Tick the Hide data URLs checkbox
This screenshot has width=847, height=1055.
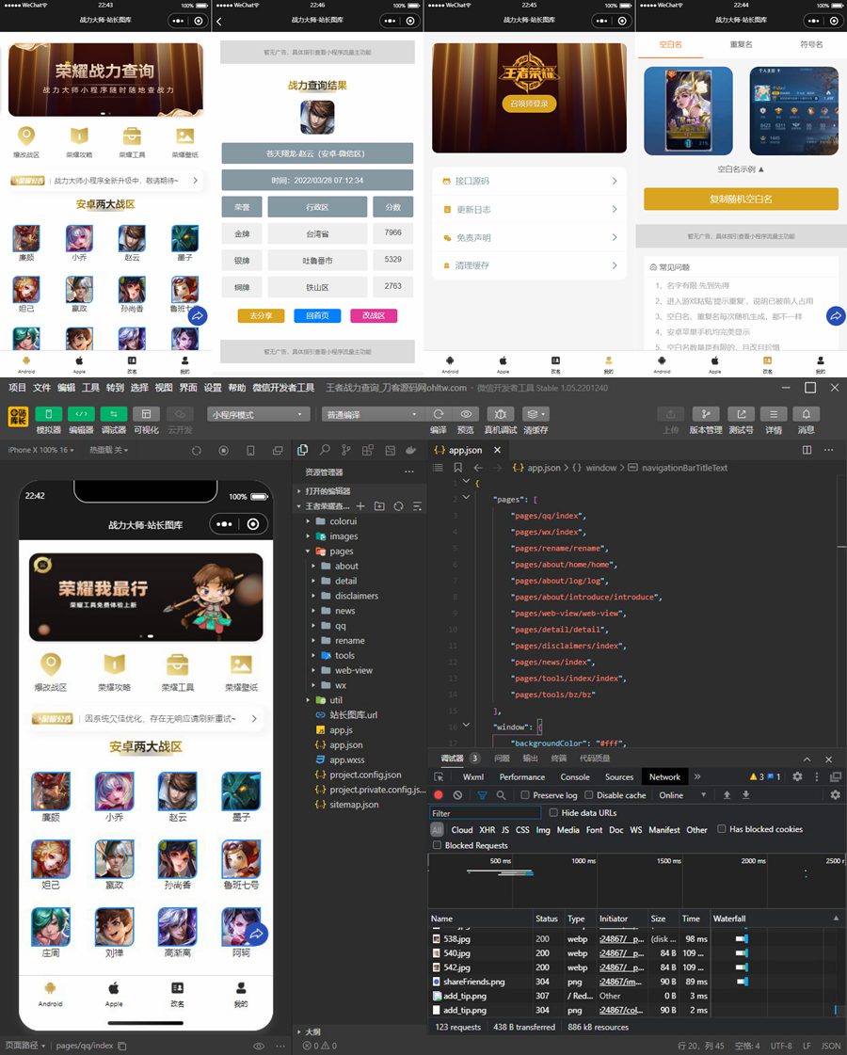[x=553, y=813]
